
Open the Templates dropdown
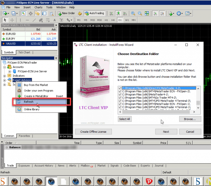(188, 13)
